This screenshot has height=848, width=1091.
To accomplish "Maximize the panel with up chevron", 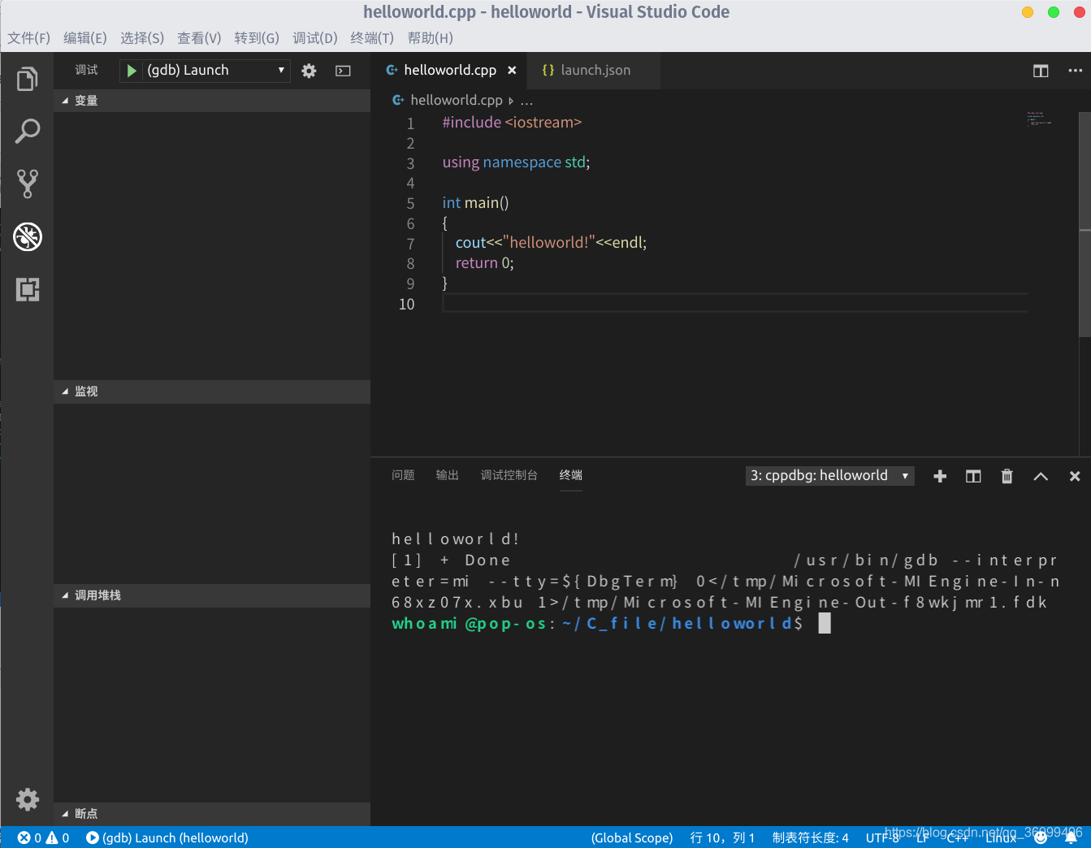I will click(x=1041, y=477).
